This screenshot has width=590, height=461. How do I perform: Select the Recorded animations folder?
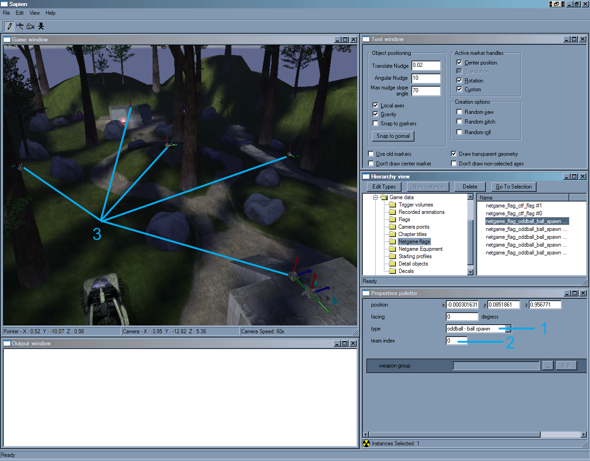[x=421, y=212]
